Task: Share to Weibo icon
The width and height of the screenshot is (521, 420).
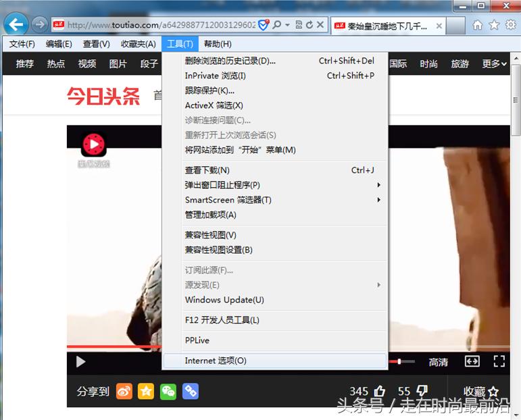Action: click(x=124, y=391)
